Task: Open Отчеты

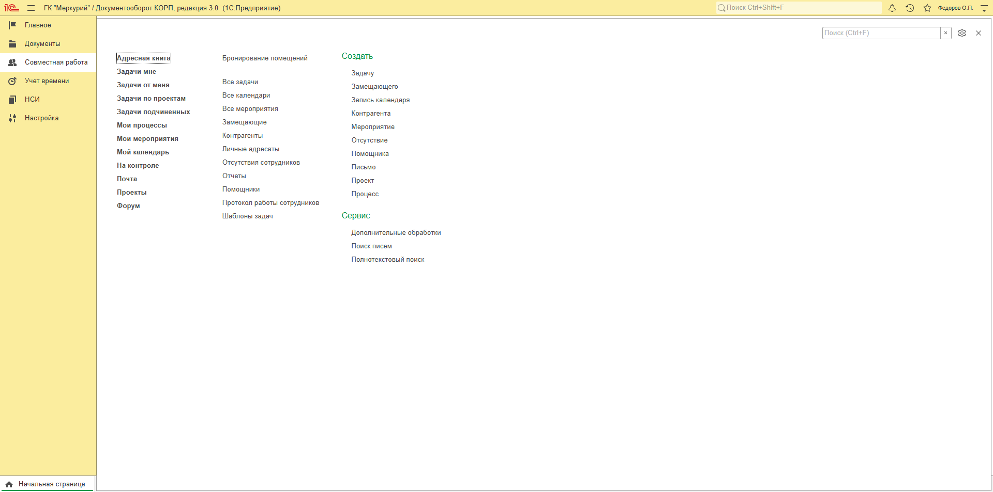Action: tap(234, 176)
